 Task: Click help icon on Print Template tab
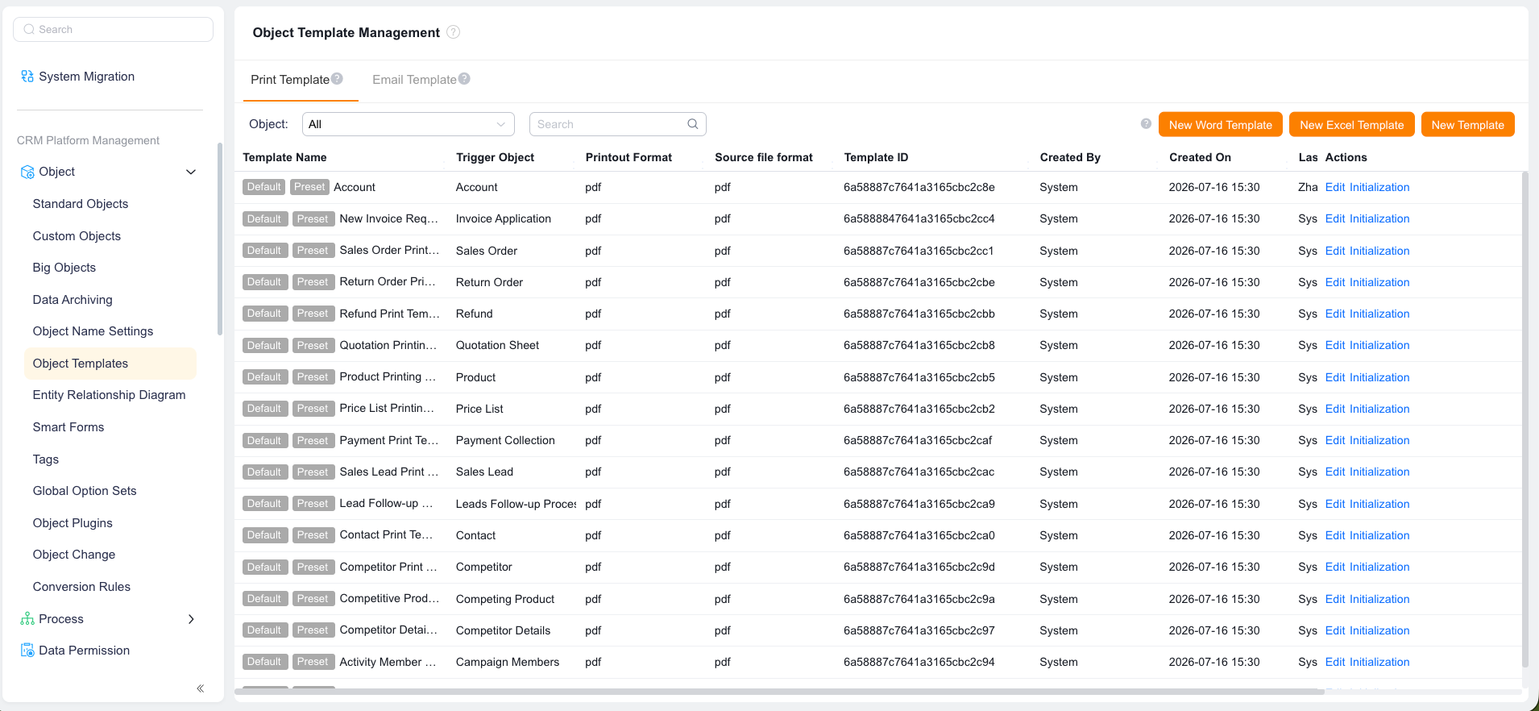[x=337, y=79]
